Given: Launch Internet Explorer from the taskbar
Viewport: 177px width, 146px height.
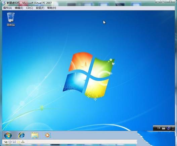Looking at the screenshot, I should click(21, 135).
